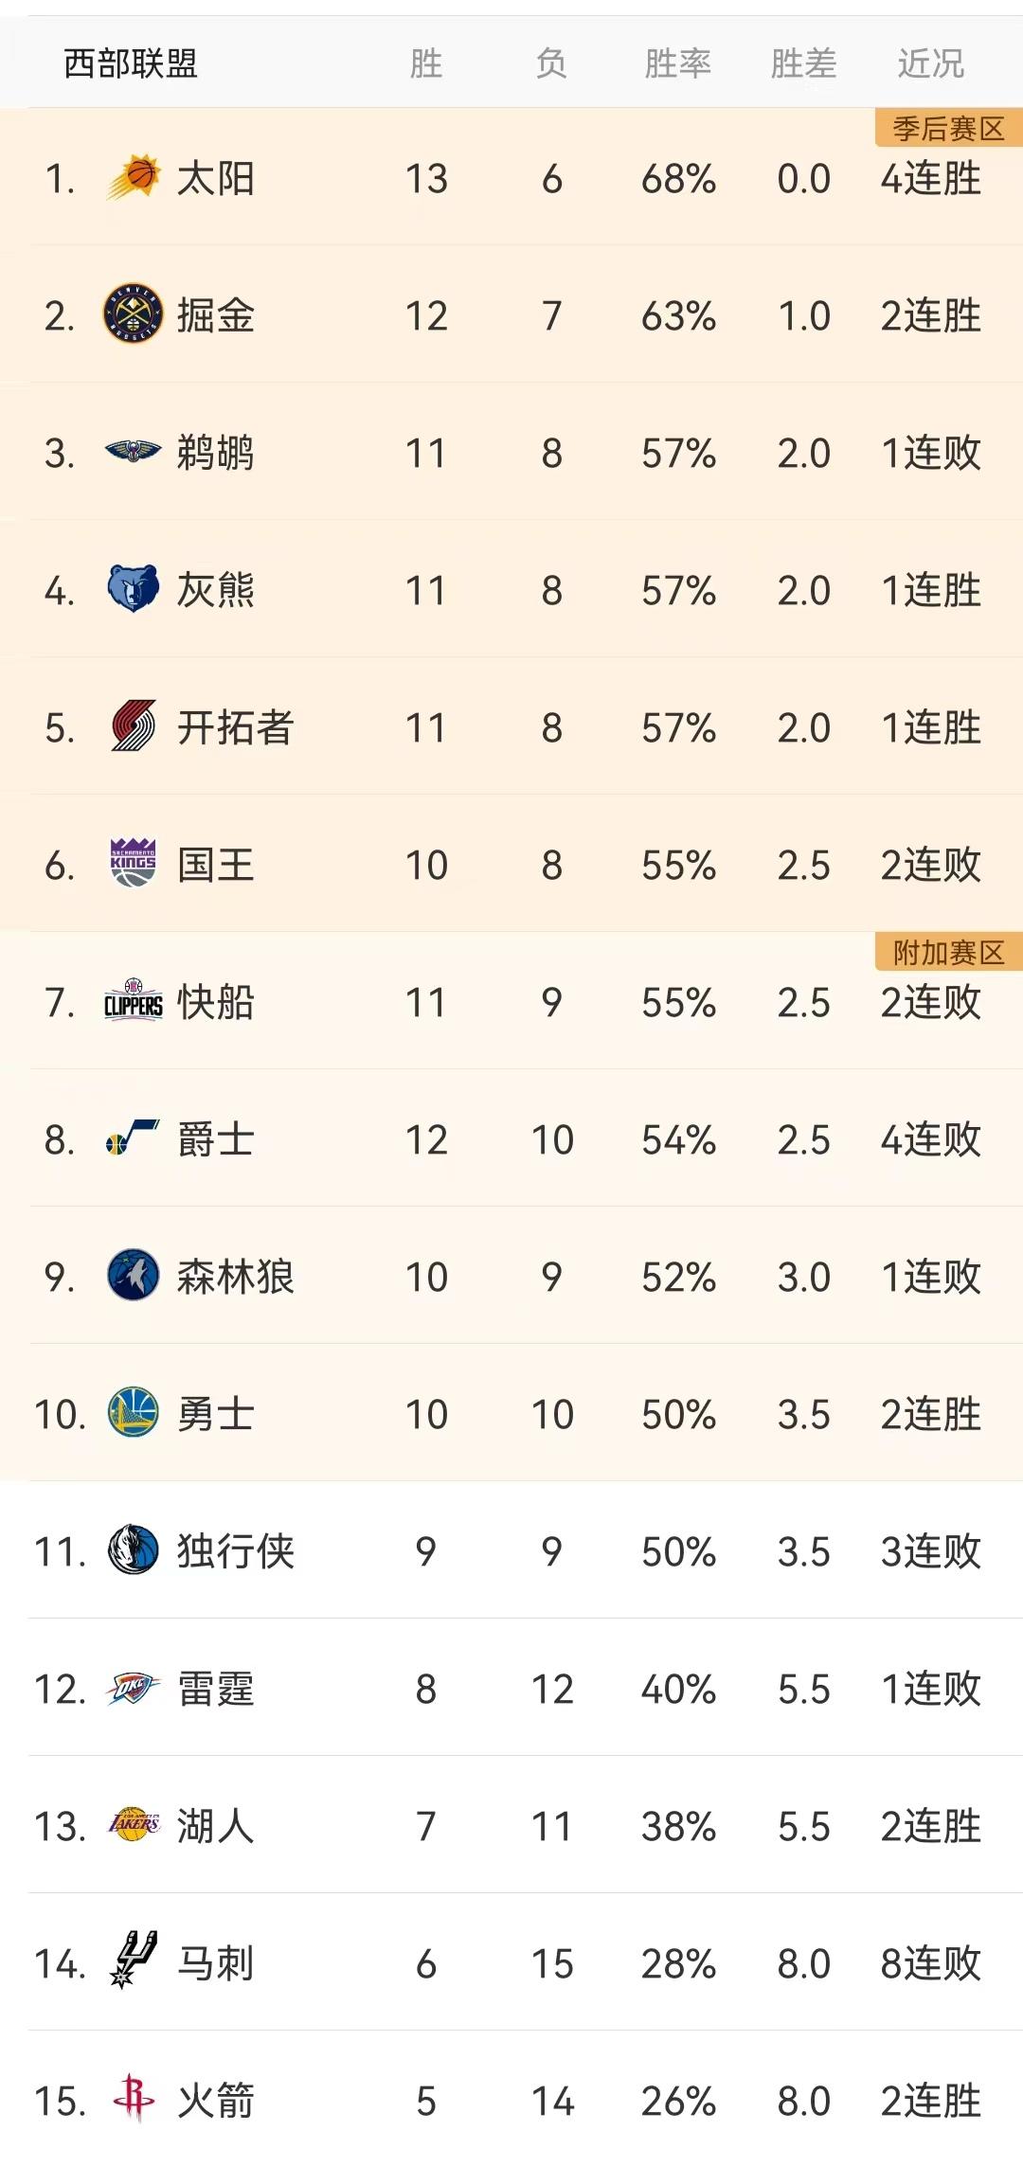The image size is (1023, 2166).
Task: Click the 8连败 streak for Spurs
Action: (x=928, y=1965)
